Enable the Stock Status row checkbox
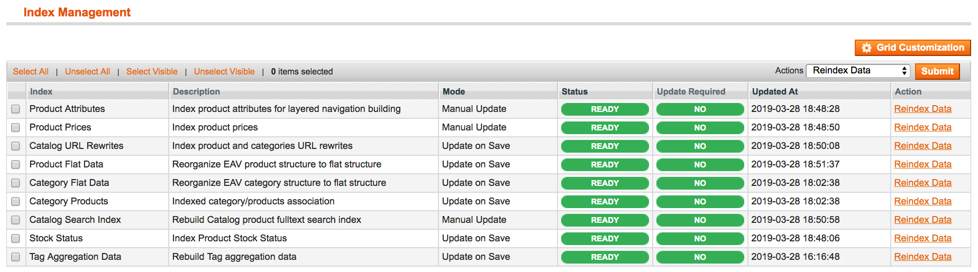Screen dimensions: 978x272 coord(16,239)
